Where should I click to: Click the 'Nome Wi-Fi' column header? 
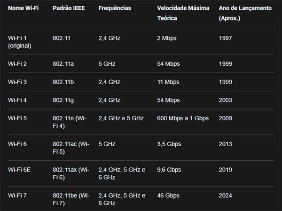(x=23, y=8)
